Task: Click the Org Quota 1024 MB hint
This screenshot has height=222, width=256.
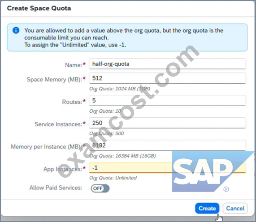Action: (x=120, y=89)
